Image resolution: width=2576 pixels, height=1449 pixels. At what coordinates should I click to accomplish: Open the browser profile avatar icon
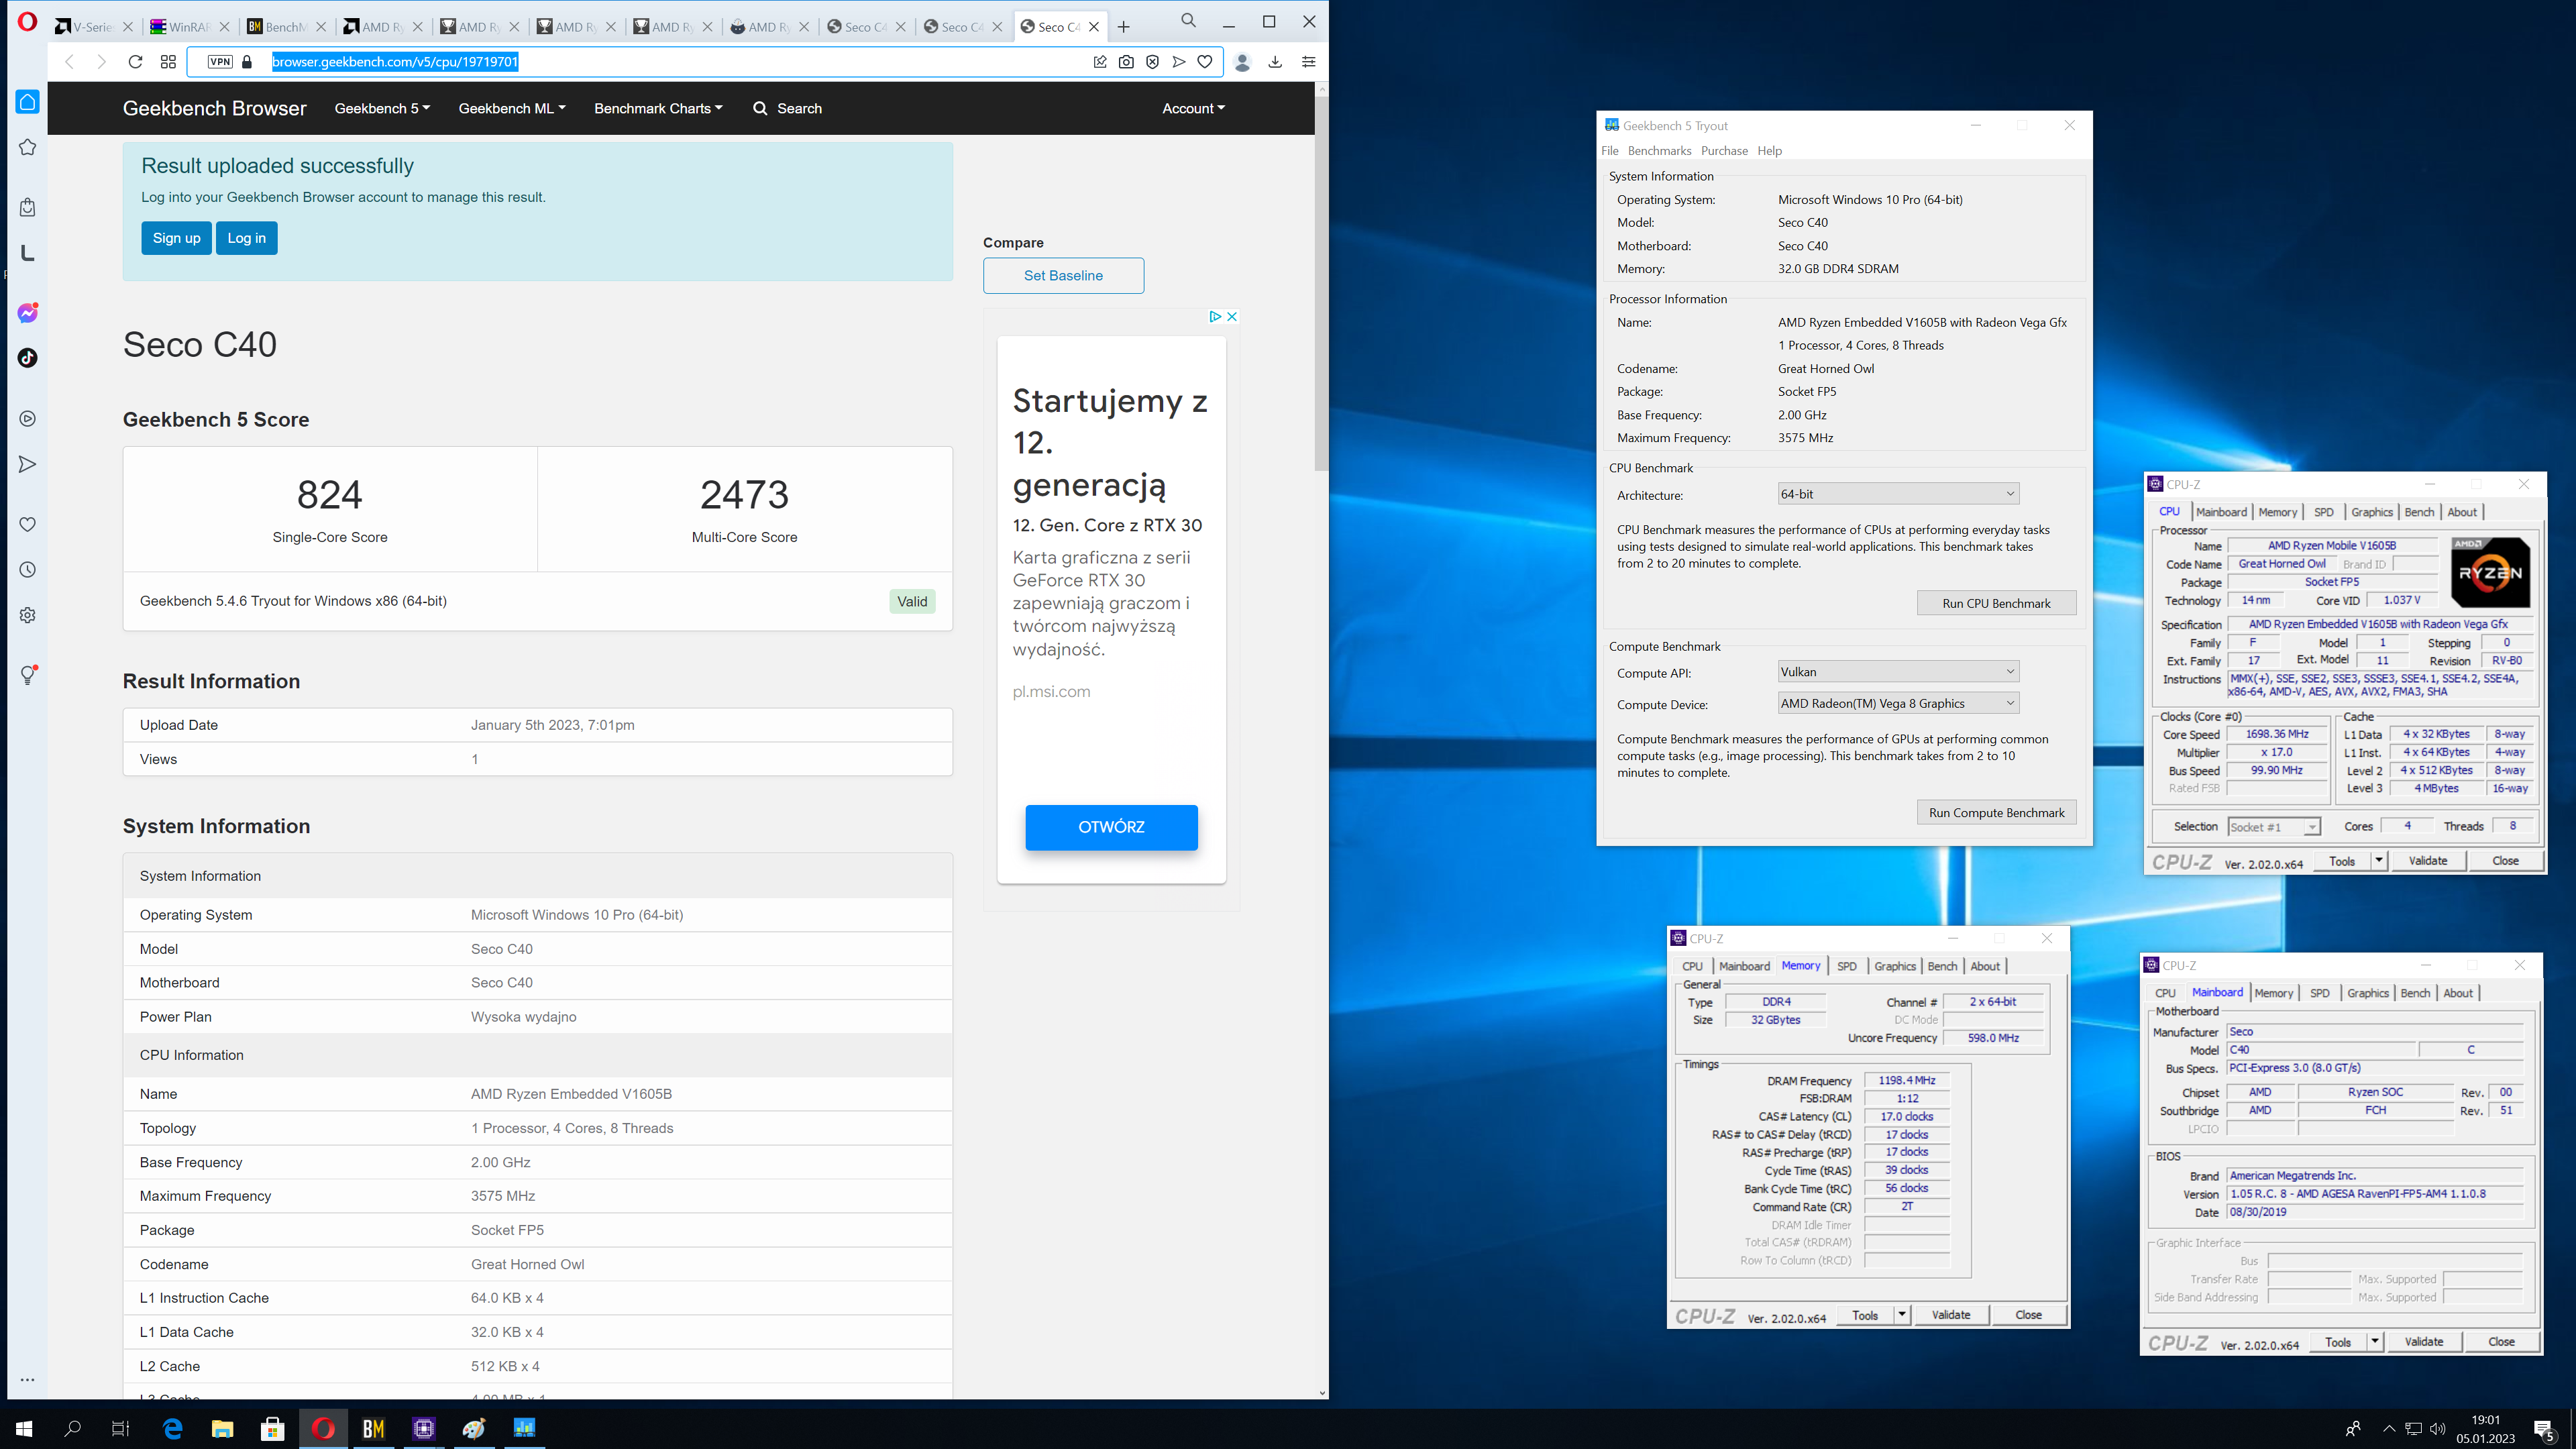click(1242, 62)
